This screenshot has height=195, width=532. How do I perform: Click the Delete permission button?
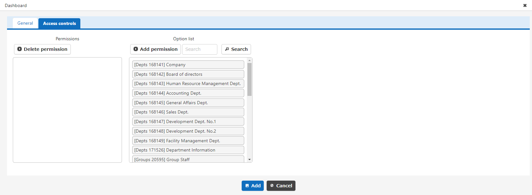click(42, 49)
